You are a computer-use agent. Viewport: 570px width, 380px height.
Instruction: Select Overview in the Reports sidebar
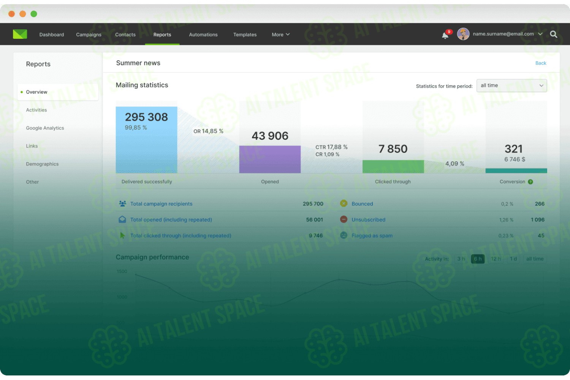[x=58, y=92]
